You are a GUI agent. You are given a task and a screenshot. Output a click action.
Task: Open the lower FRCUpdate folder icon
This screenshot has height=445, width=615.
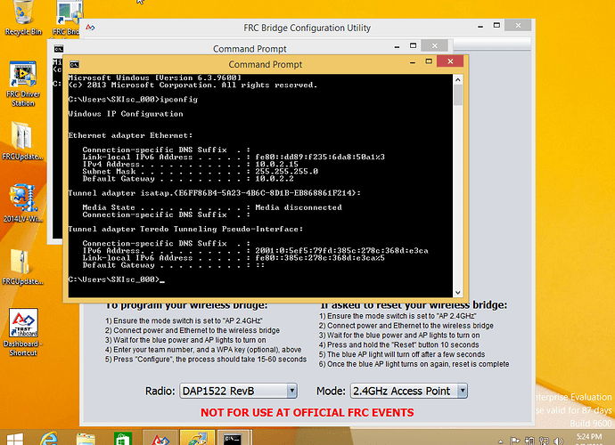[x=22, y=266]
